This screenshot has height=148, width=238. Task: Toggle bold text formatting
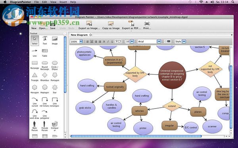[x=104, y=41]
